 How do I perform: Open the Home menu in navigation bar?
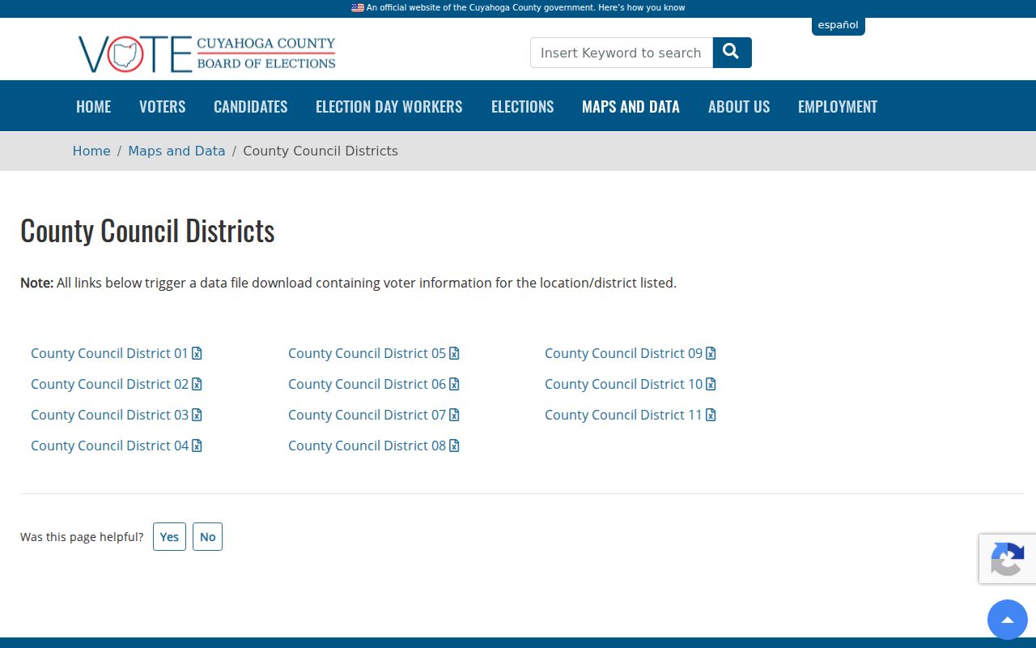(94, 106)
